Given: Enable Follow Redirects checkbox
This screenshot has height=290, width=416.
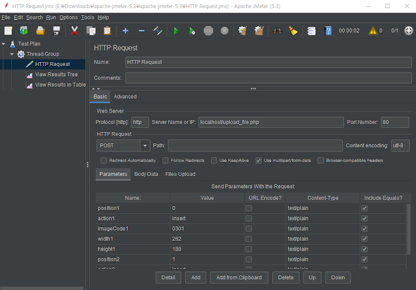Looking at the screenshot, I should (x=165, y=161).
